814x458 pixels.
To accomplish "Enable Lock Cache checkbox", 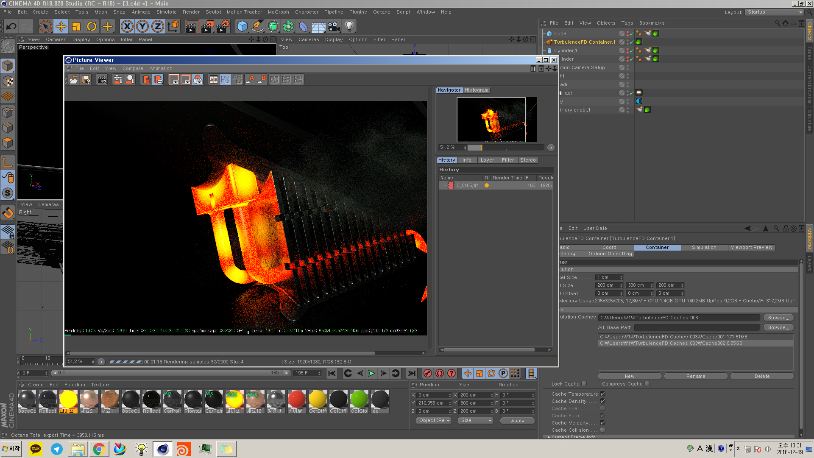I will [x=584, y=384].
